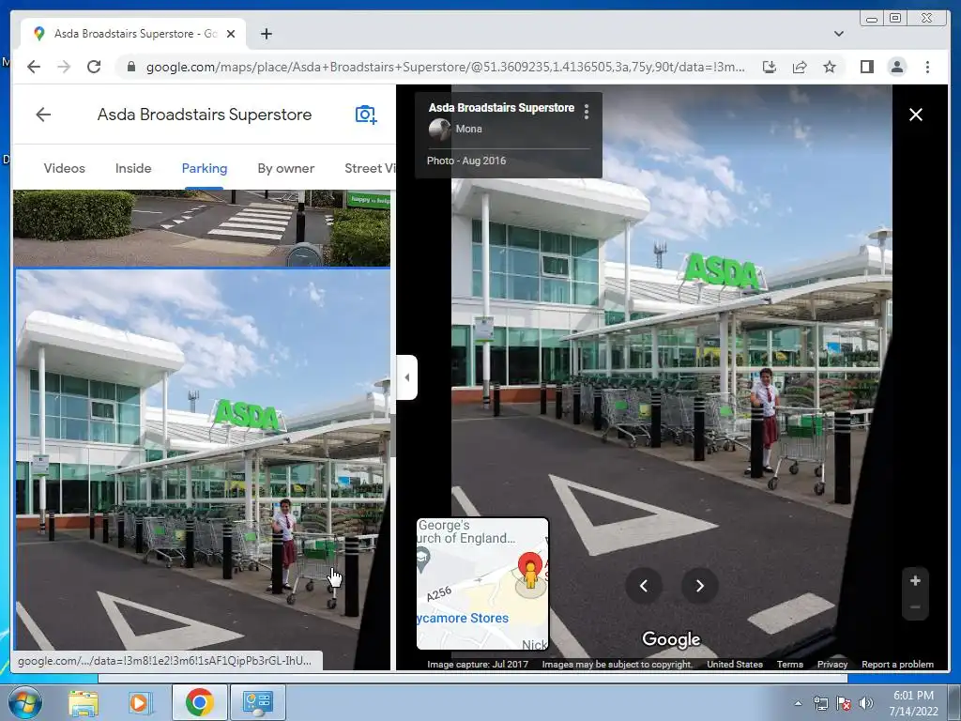The width and height of the screenshot is (961, 721).
Task: Click the Google logo on the photo
Action: 671,639
